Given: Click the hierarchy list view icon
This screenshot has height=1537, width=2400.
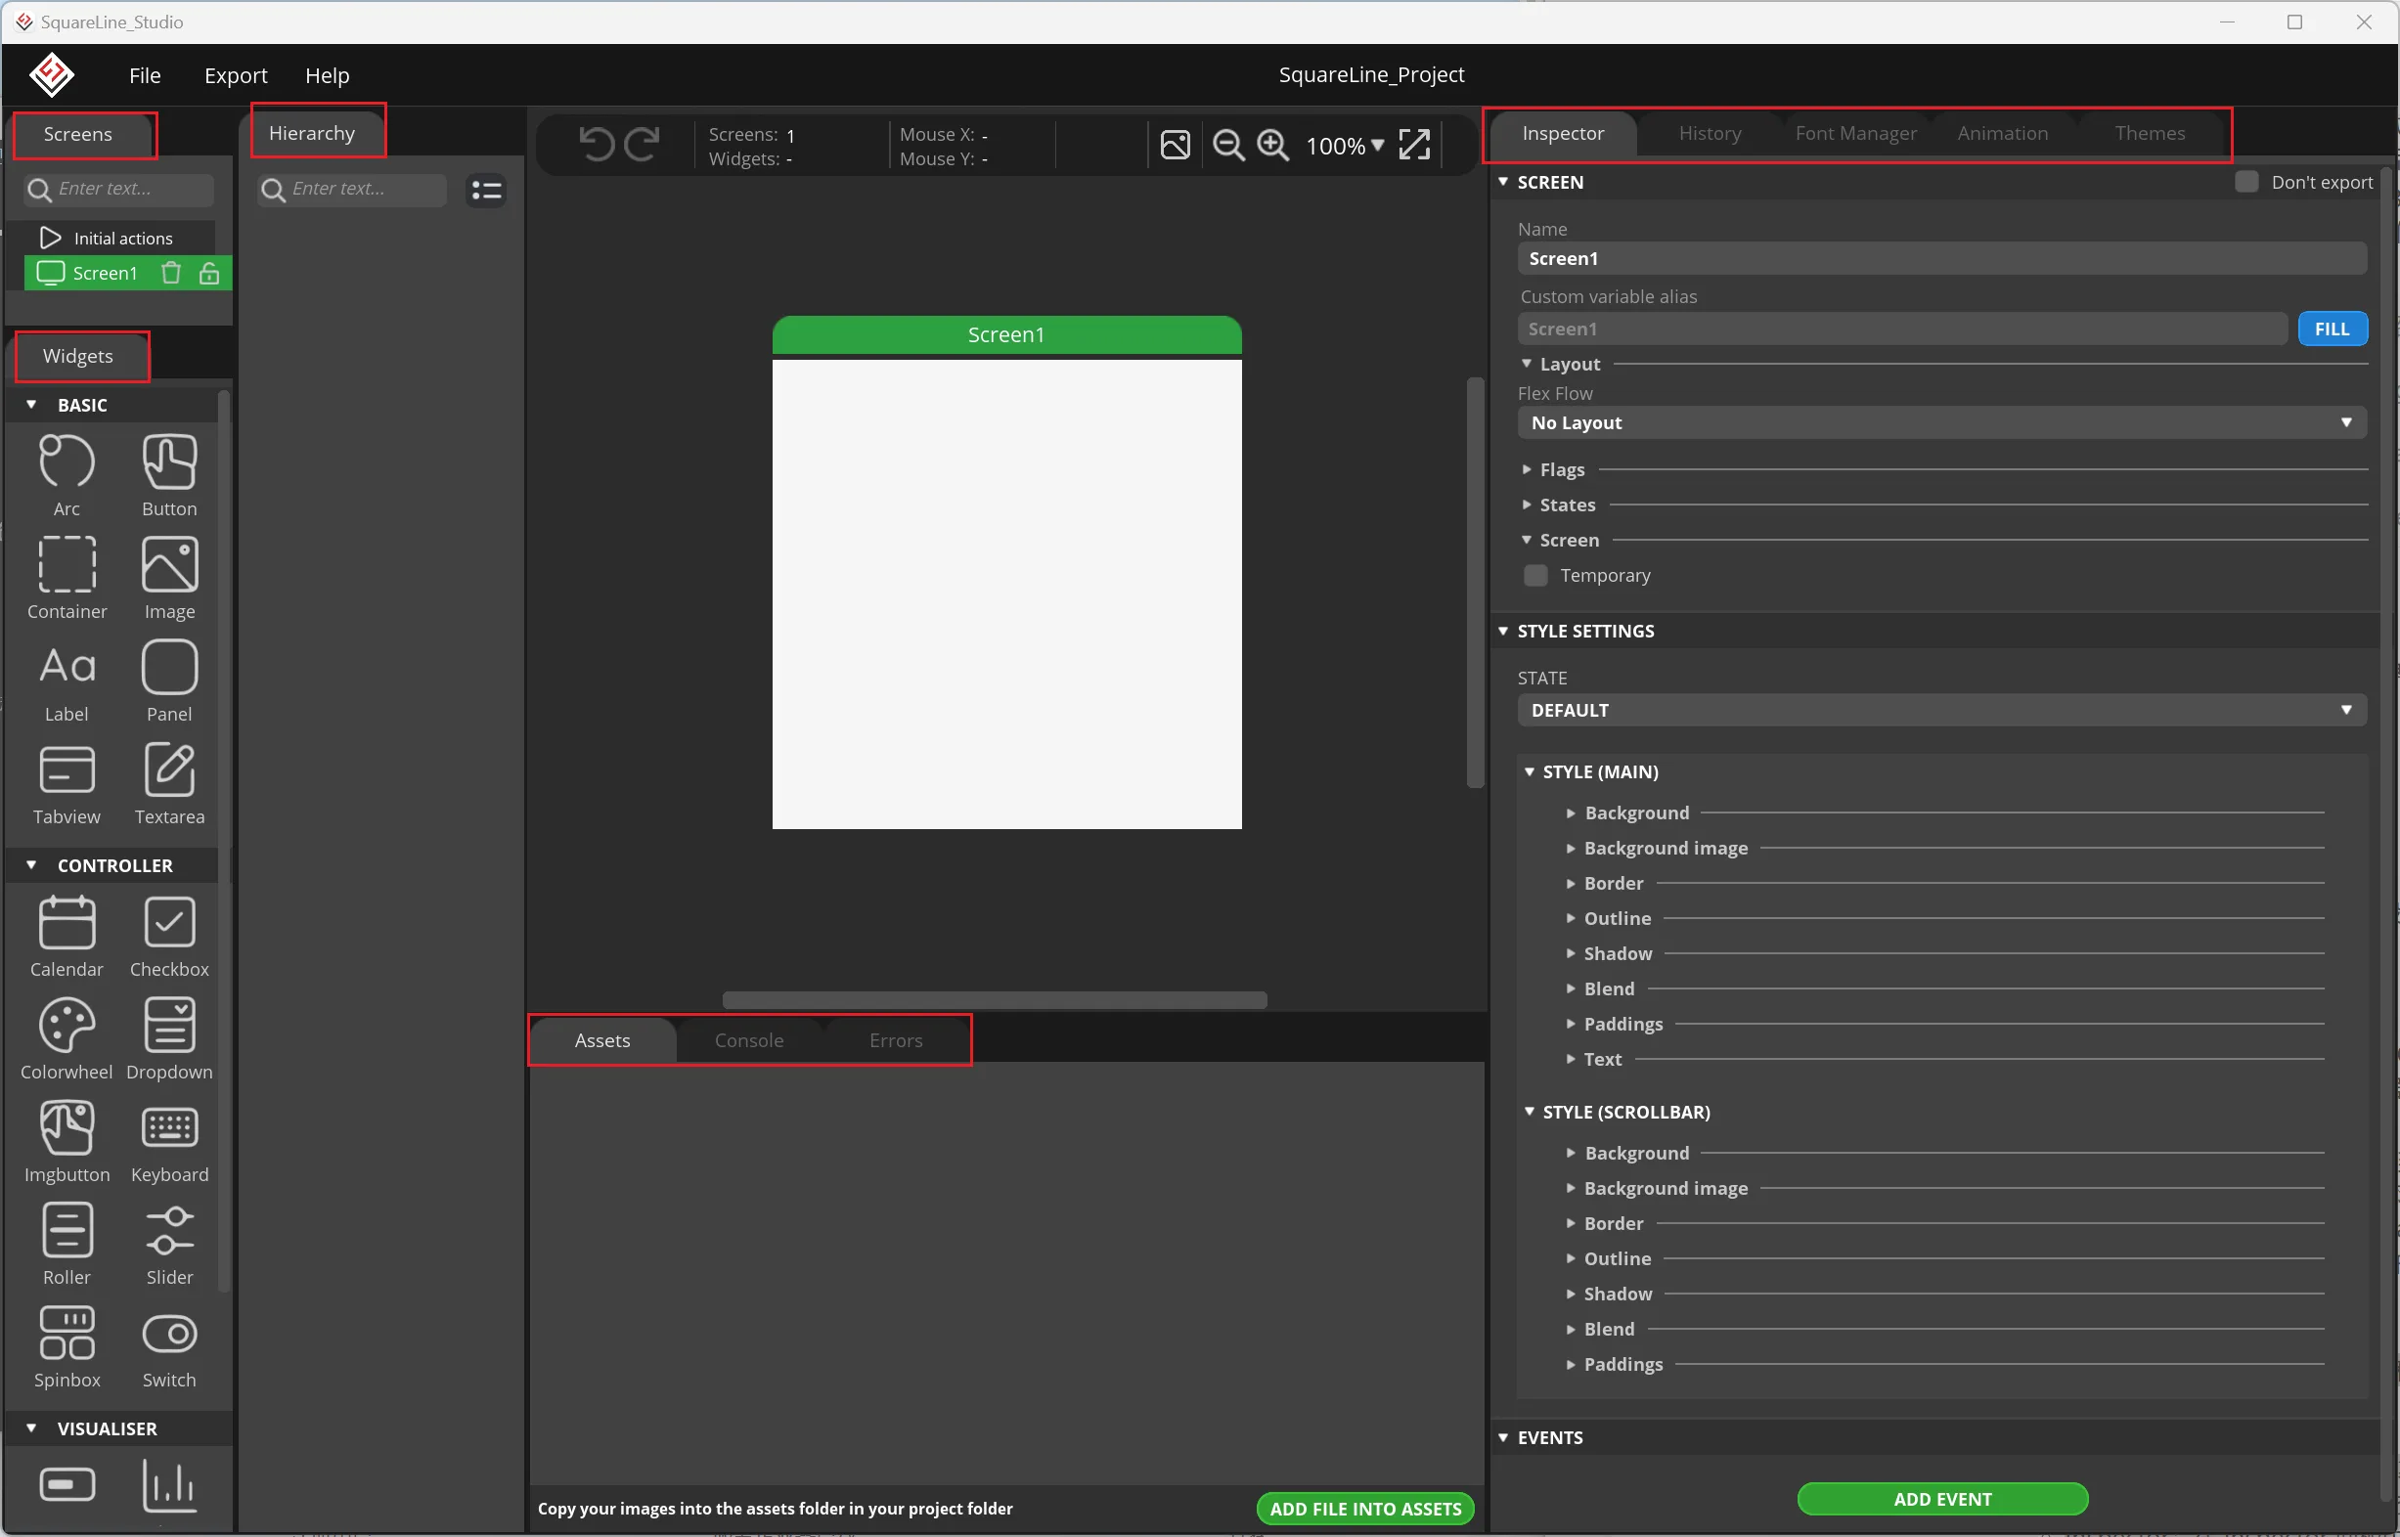Looking at the screenshot, I should point(487,190).
